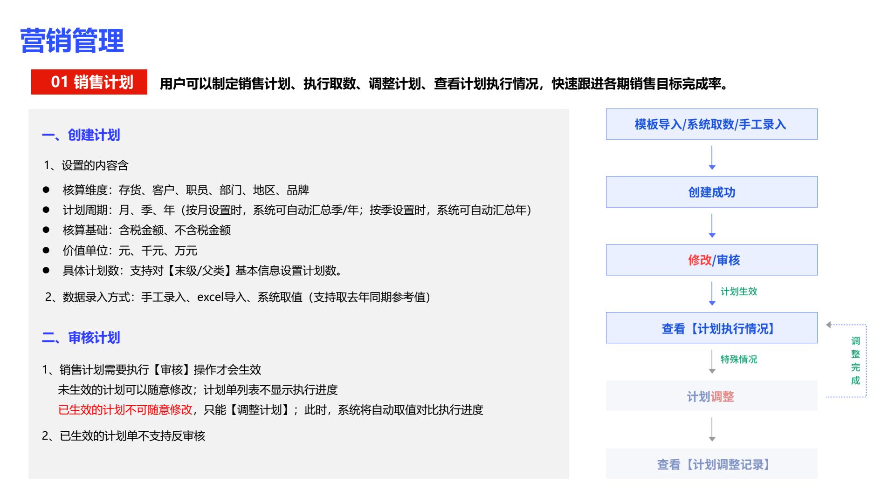
Task: Click the arrow below 创建成功 box
Action: (x=712, y=226)
